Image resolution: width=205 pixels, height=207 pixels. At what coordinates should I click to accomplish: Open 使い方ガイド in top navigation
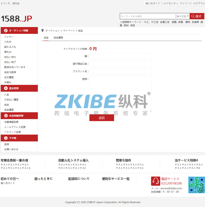pos(152,3)
